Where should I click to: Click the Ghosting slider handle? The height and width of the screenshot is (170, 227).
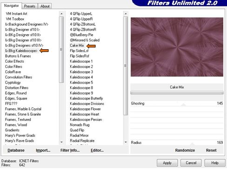coord(183,105)
